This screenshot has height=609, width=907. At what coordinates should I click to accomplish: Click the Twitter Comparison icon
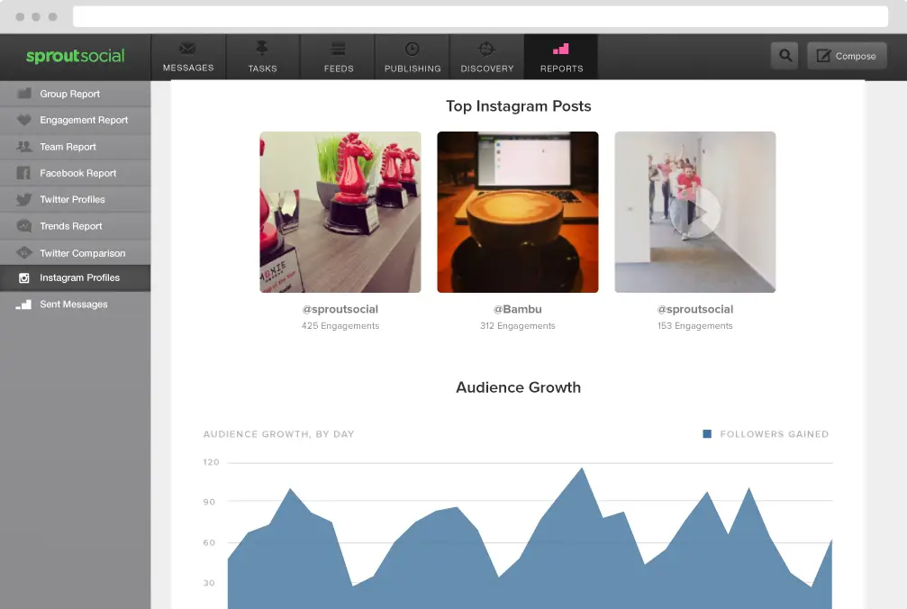click(x=23, y=253)
